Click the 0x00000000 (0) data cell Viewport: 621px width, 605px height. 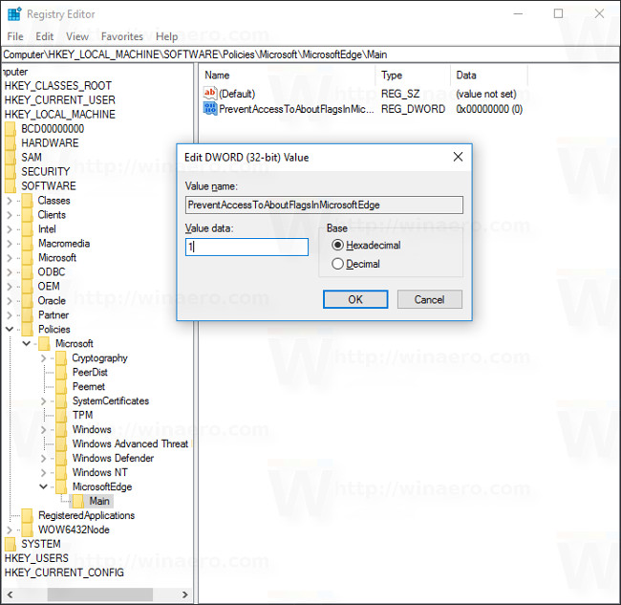pyautogui.click(x=489, y=109)
